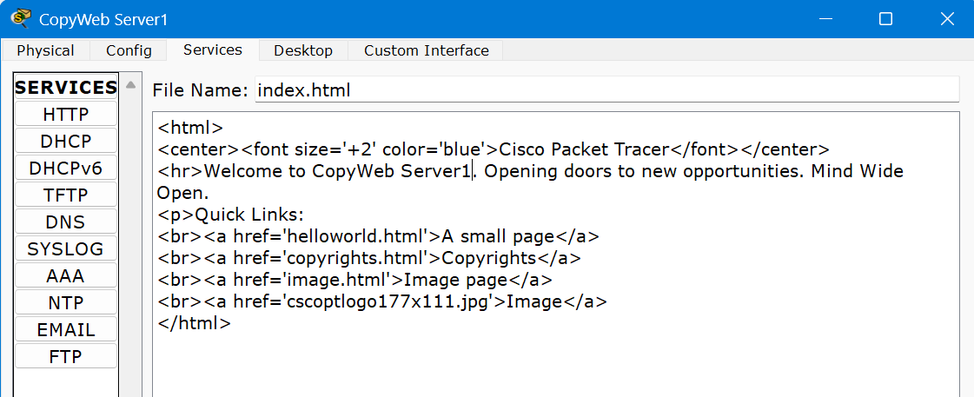Viewport: 974px width, 397px height.
Task: Open the Desktop tab
Action: (x=303, y=50)
